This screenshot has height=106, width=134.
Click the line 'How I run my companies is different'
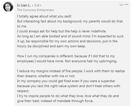tap(66, 56)
